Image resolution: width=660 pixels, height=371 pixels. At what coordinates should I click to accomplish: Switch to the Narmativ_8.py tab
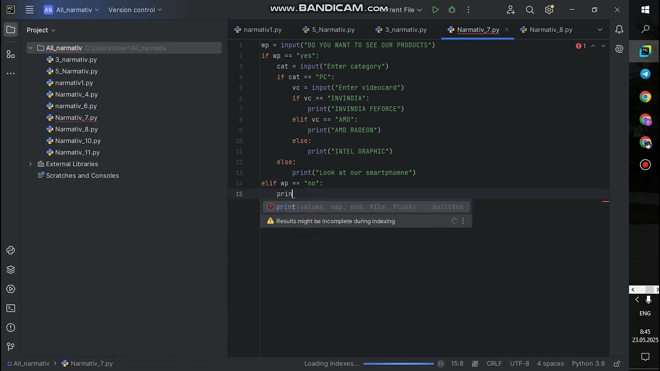(x=546, y=30)
